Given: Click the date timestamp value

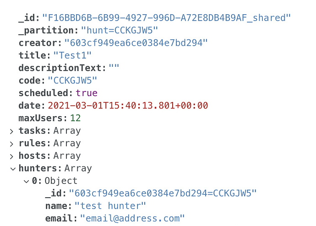Looking at the screenshot, I should click(128, 106).
